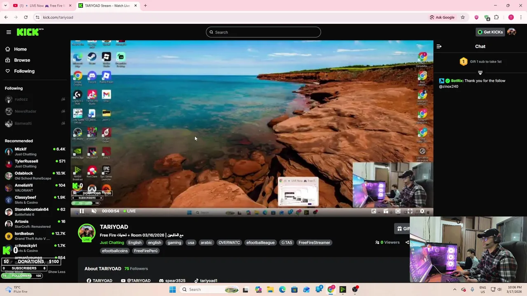Screen dimensions: 527x296
Task: Toggle mini player mode
Action: (374, 211)
